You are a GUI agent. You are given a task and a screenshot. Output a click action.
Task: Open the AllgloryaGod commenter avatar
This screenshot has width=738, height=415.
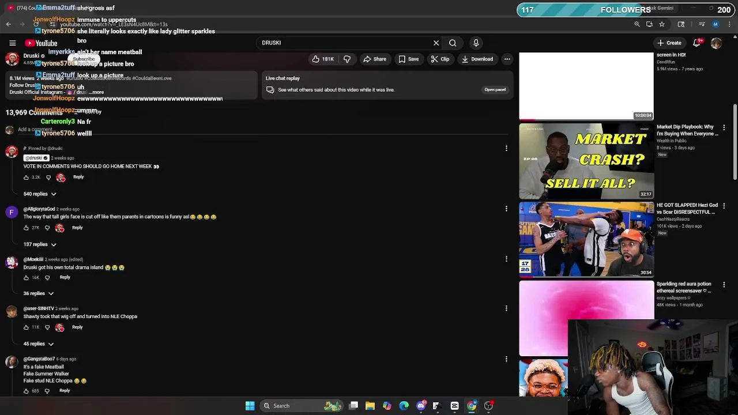[12, 212]
